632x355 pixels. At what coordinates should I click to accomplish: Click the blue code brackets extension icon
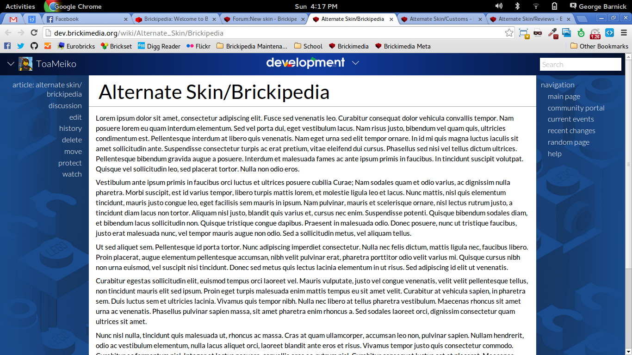coord(609,33)
